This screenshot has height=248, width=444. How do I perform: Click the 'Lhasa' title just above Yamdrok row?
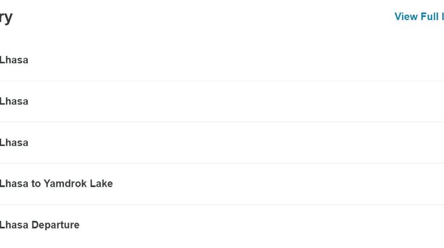(x=14, y=143)
